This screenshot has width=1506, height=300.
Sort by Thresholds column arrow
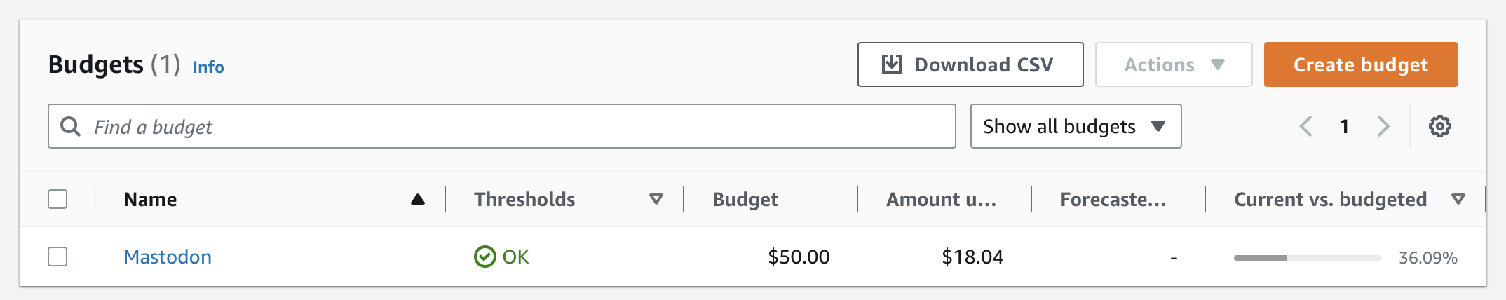656,200
